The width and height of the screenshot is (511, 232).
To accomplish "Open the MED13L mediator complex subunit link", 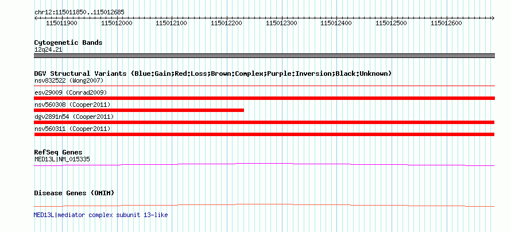I will 100,215.
